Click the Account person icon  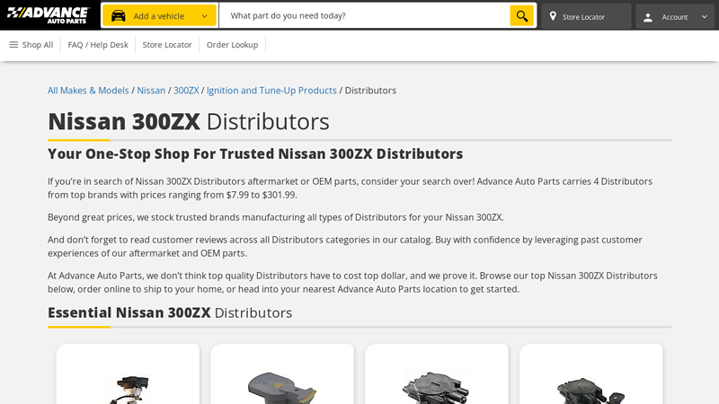click(x=648, y=17)
